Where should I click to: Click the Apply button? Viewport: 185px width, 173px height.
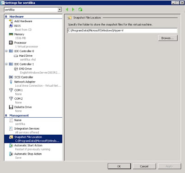(169, 166)
